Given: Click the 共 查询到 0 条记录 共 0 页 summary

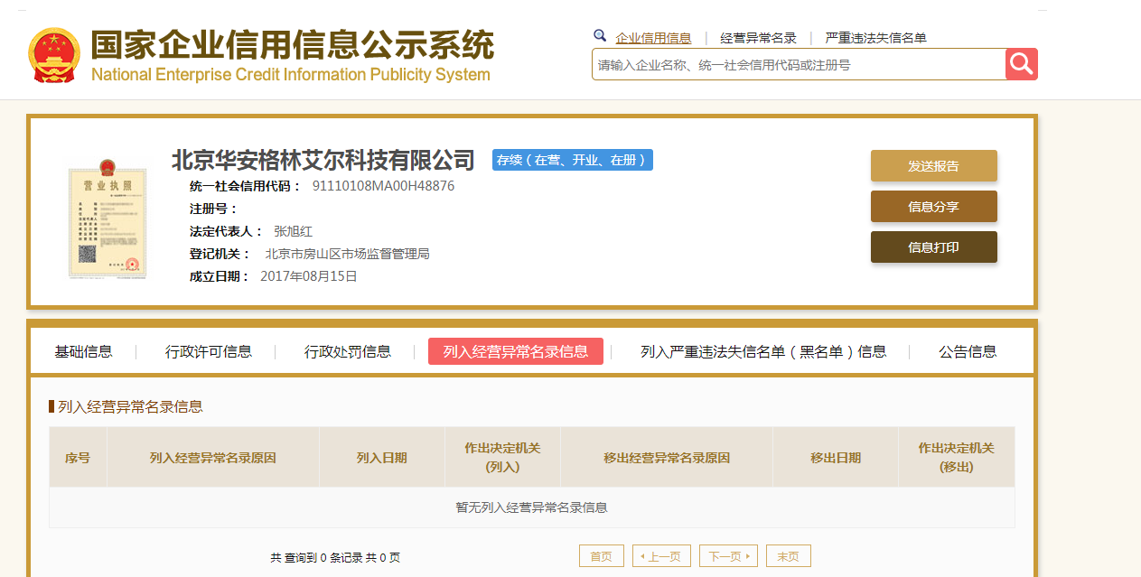Looking at the screenshot, I should point(335,558).
